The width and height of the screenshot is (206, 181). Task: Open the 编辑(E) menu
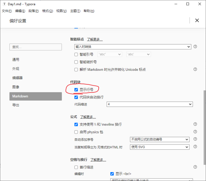[20, 11]
